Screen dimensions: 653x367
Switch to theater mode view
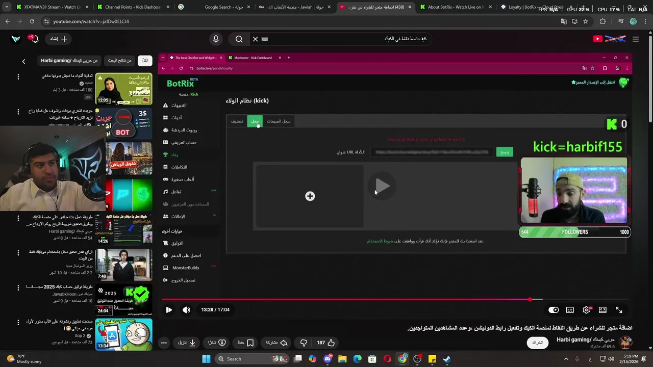point(602,309)
